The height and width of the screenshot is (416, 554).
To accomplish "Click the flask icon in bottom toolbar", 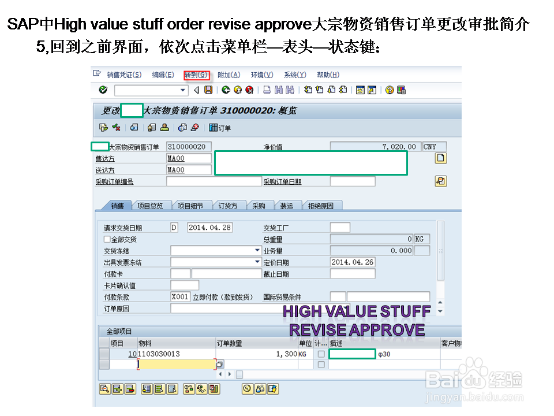I will point(260,389).
